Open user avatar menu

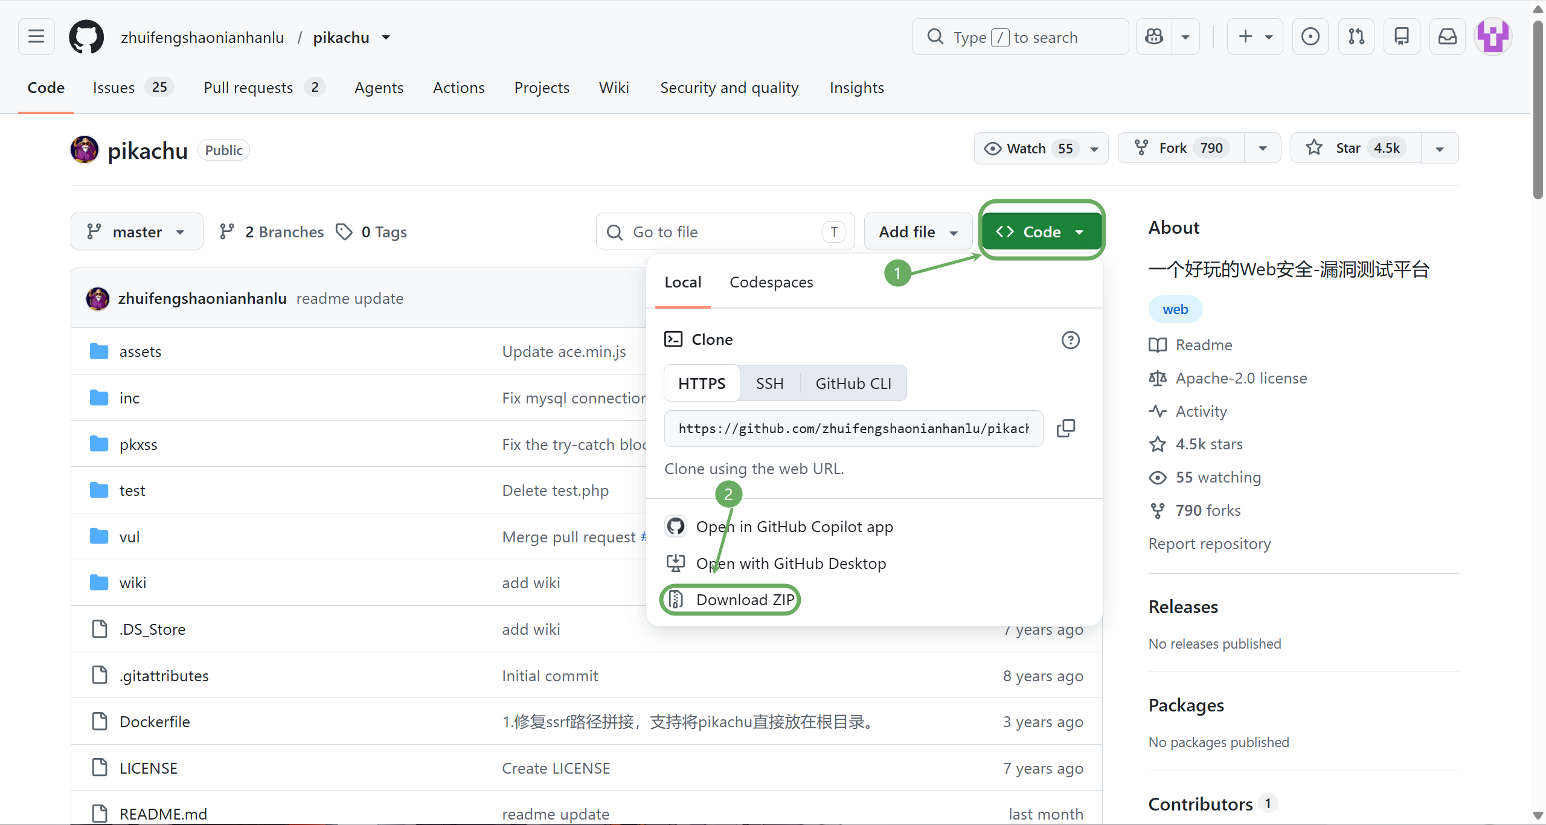[1493, 37]
